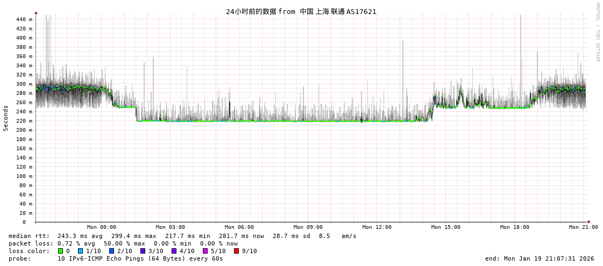The width and height of the screenshot is (603, 266).
Task: Click the 4/10 loss color swatch
Action: pyautogui.click(x=174, y=251)
